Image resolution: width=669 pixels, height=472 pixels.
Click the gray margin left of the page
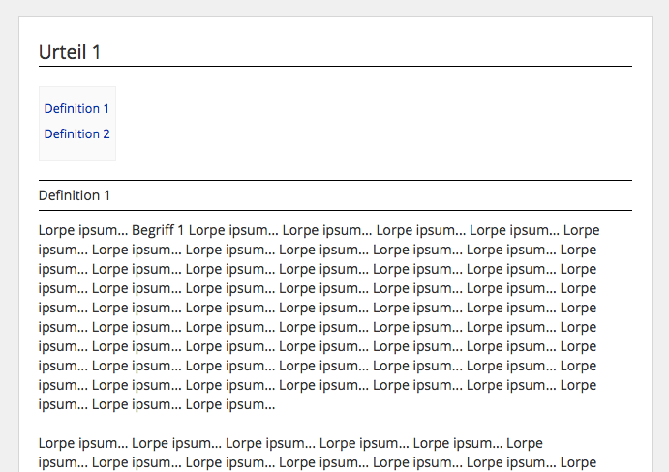(9, 242)
